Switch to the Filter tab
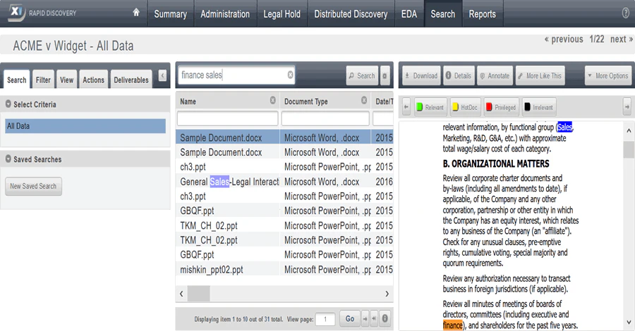 tap(43, 80)
